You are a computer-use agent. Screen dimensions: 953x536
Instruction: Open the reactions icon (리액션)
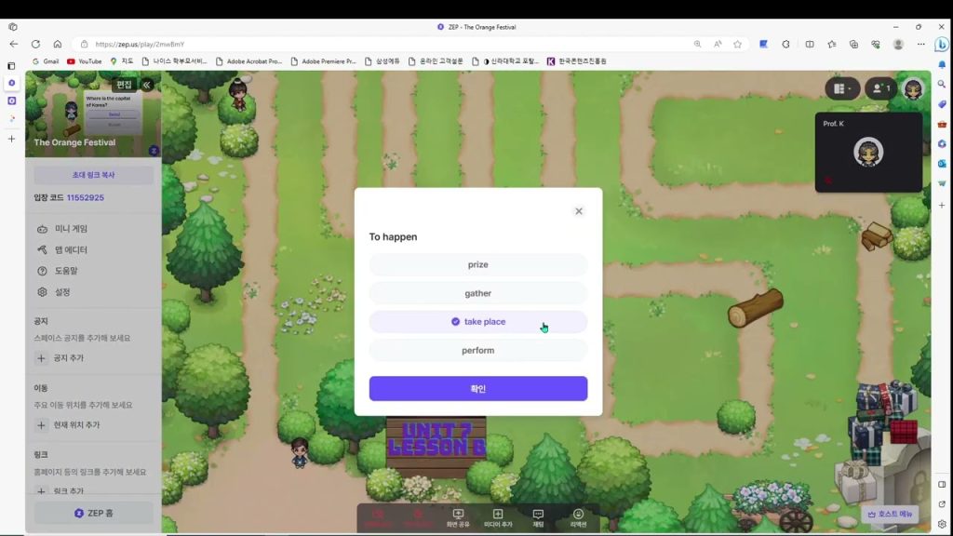[578, 516]
